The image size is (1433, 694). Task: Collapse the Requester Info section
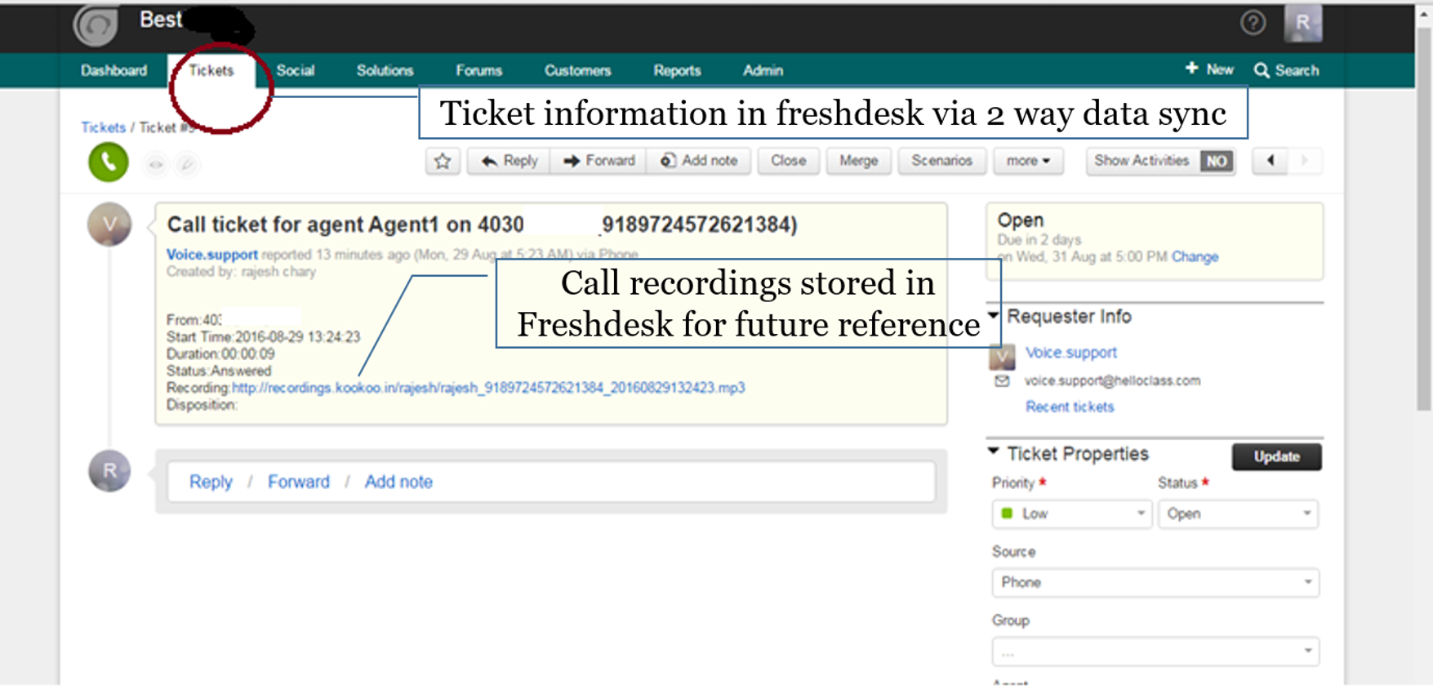(993, 315)
